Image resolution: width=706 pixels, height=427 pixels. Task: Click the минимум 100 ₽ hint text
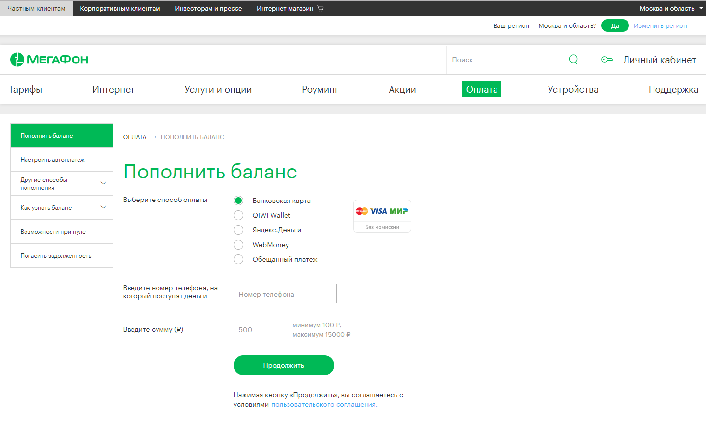click(316, 325)
